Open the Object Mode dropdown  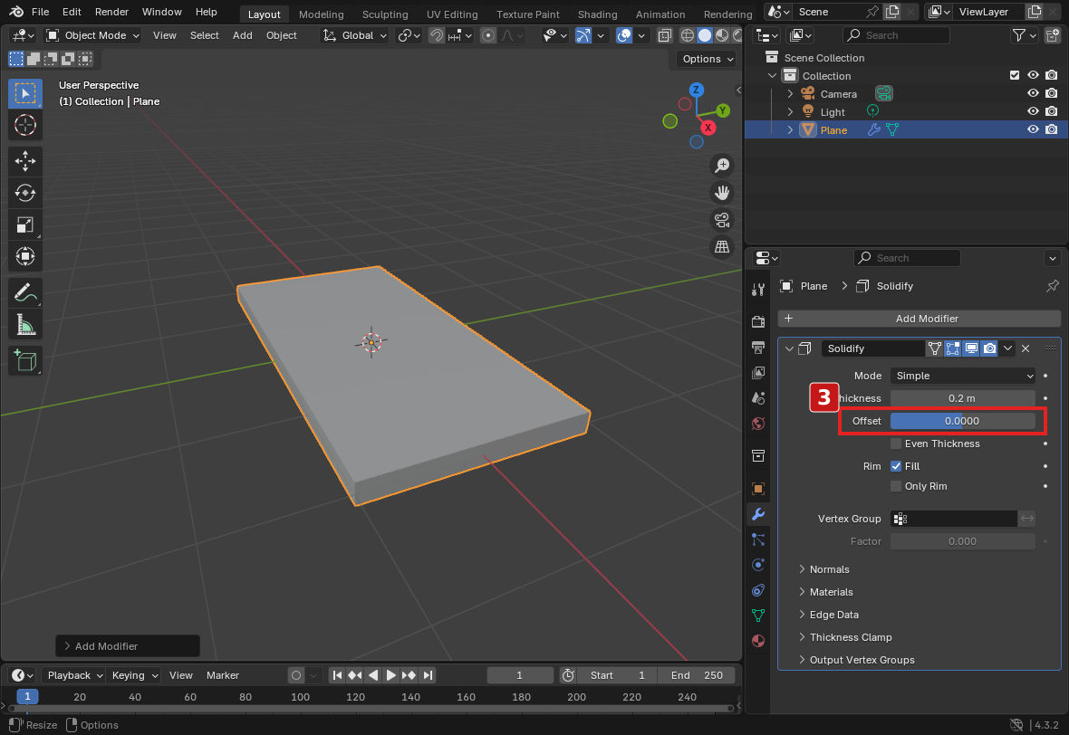tap(92, 35)
